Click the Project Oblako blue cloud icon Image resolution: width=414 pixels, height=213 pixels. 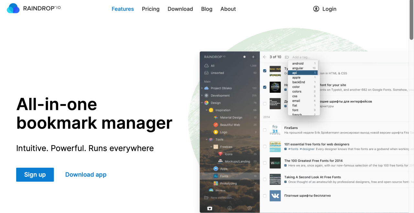tap(206, 88)
